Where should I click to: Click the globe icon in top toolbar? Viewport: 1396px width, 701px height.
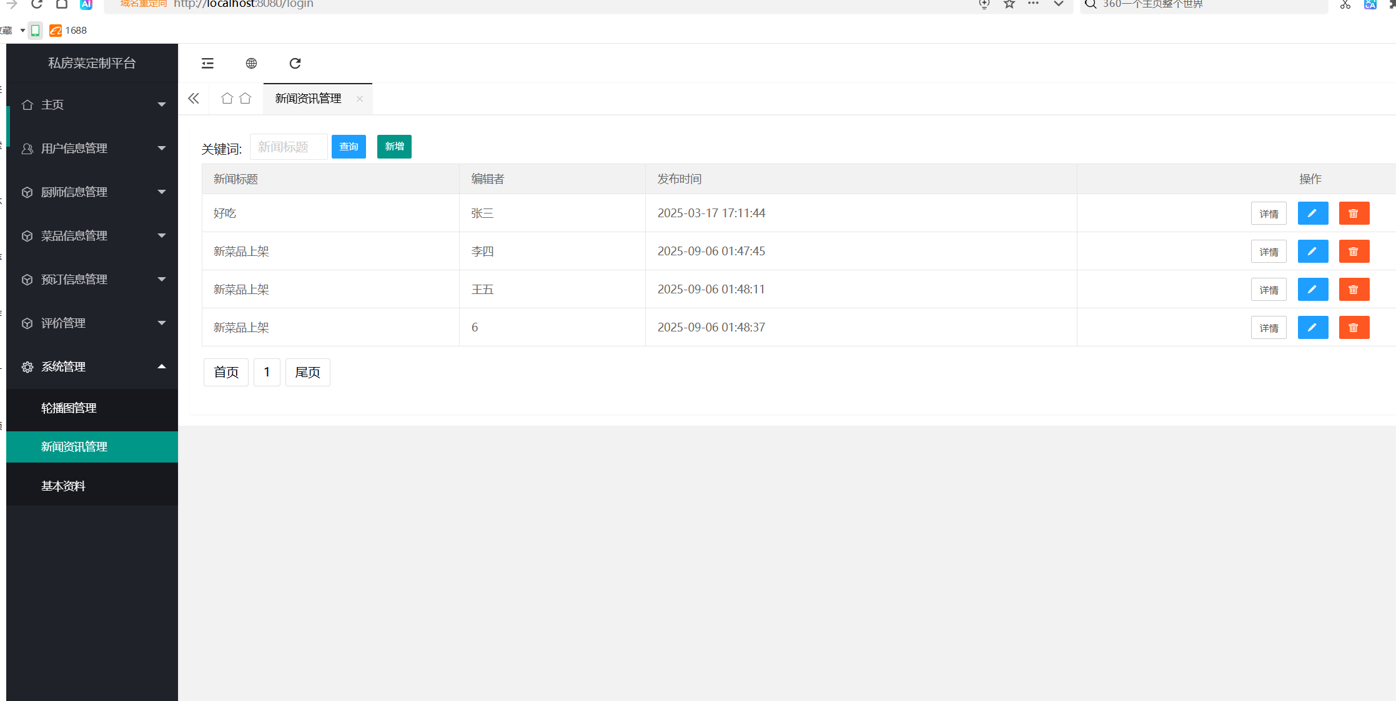click(251, 63)
